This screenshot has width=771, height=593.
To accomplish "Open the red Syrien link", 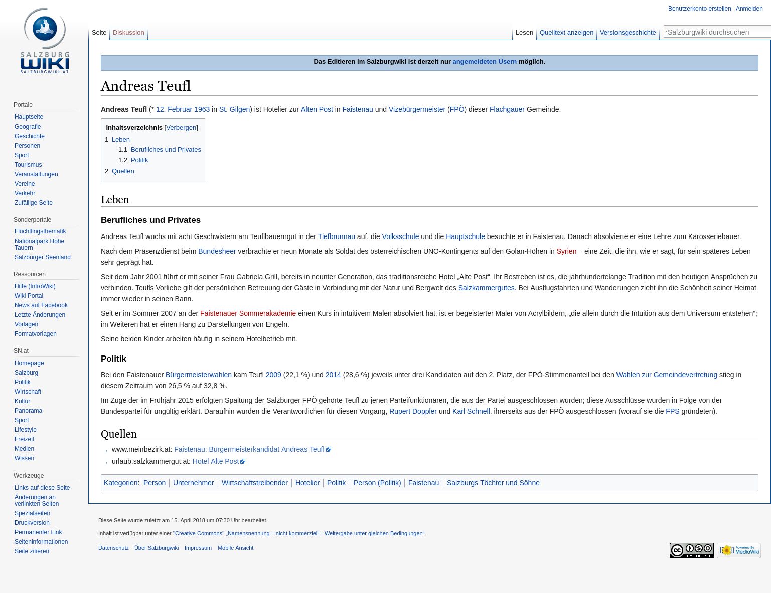I will point(566,251).
